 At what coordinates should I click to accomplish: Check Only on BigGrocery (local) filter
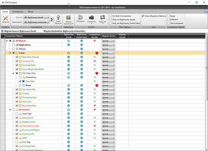click(111, 20)
